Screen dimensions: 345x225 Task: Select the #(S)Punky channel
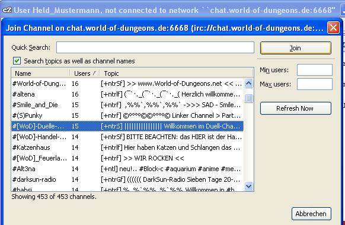[x=127, y=115]
